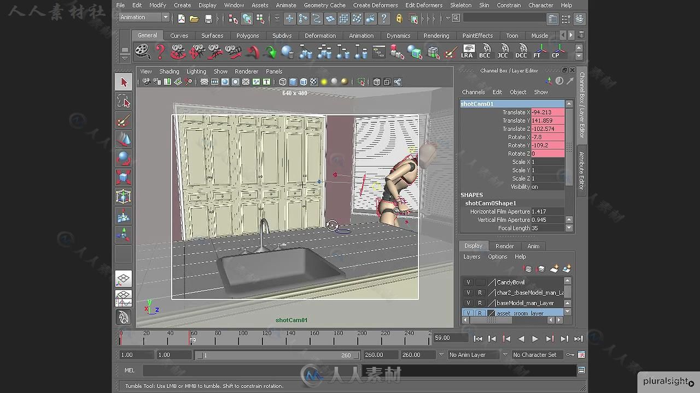The height and width of the screenshot is (393, 700).
Task: Click Play forwards button
Action: pos(535,339)
